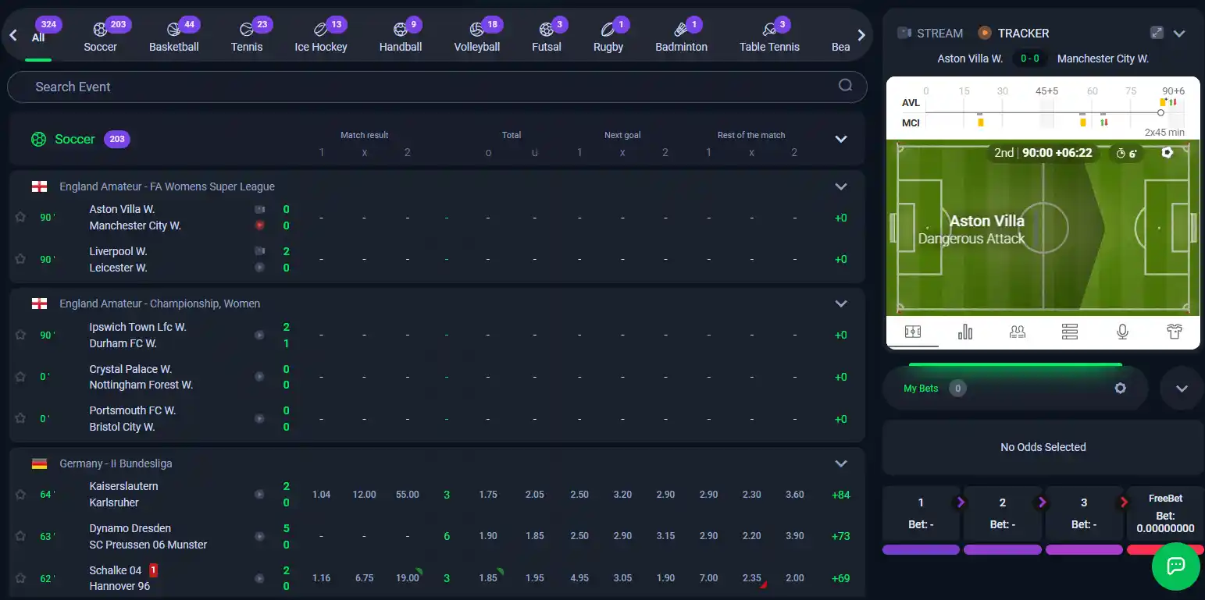
Task: Click MCI substitution marker on timeline
Action: coord(1103,122)
